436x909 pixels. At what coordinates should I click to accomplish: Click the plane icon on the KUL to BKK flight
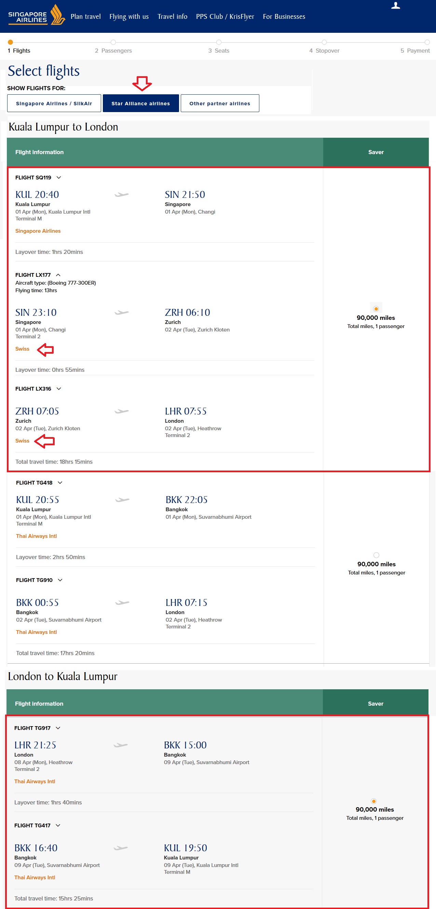(x=122, y=500)
